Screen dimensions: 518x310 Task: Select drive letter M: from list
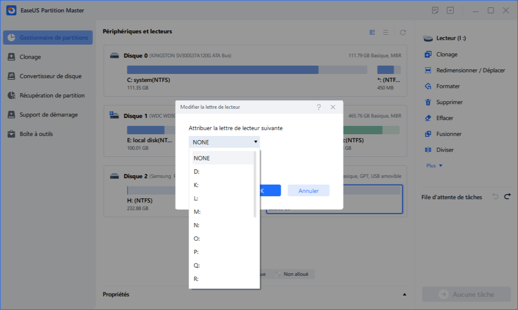tap(197, 212)
